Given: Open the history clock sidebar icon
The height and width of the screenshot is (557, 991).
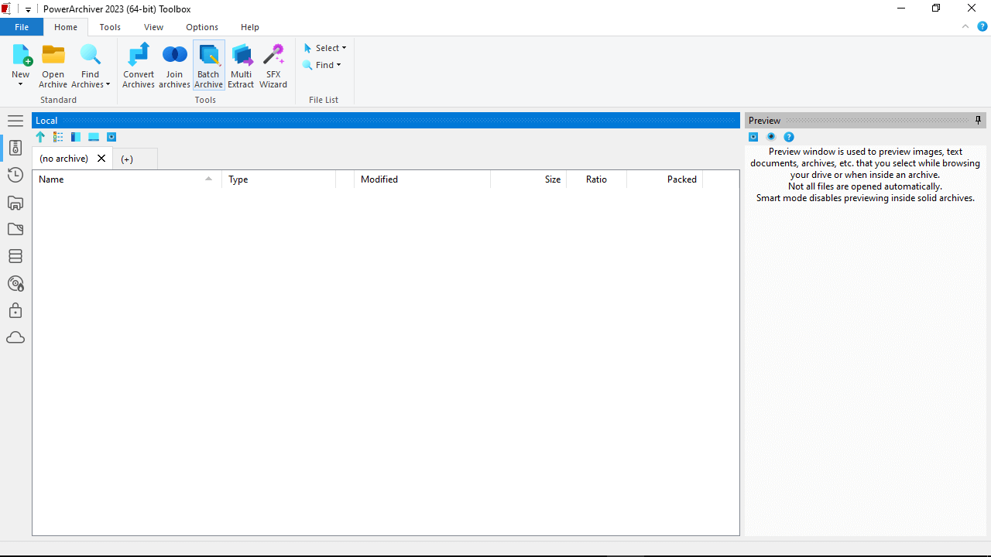Looking at the screenshot, I should (x=15, y=175).
